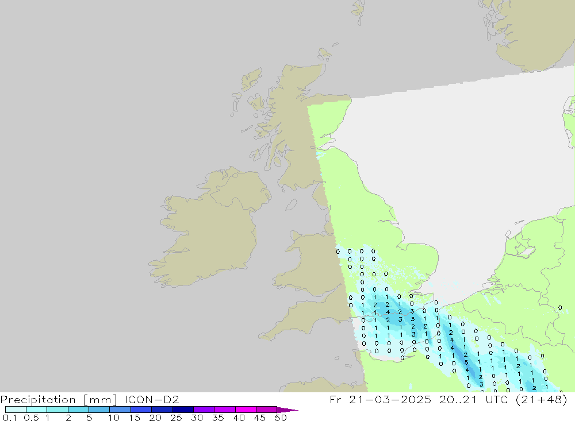The image size is (575, 421).
Task: Click the 10–15 mm legend color box
Action: [x=120, y=410]
